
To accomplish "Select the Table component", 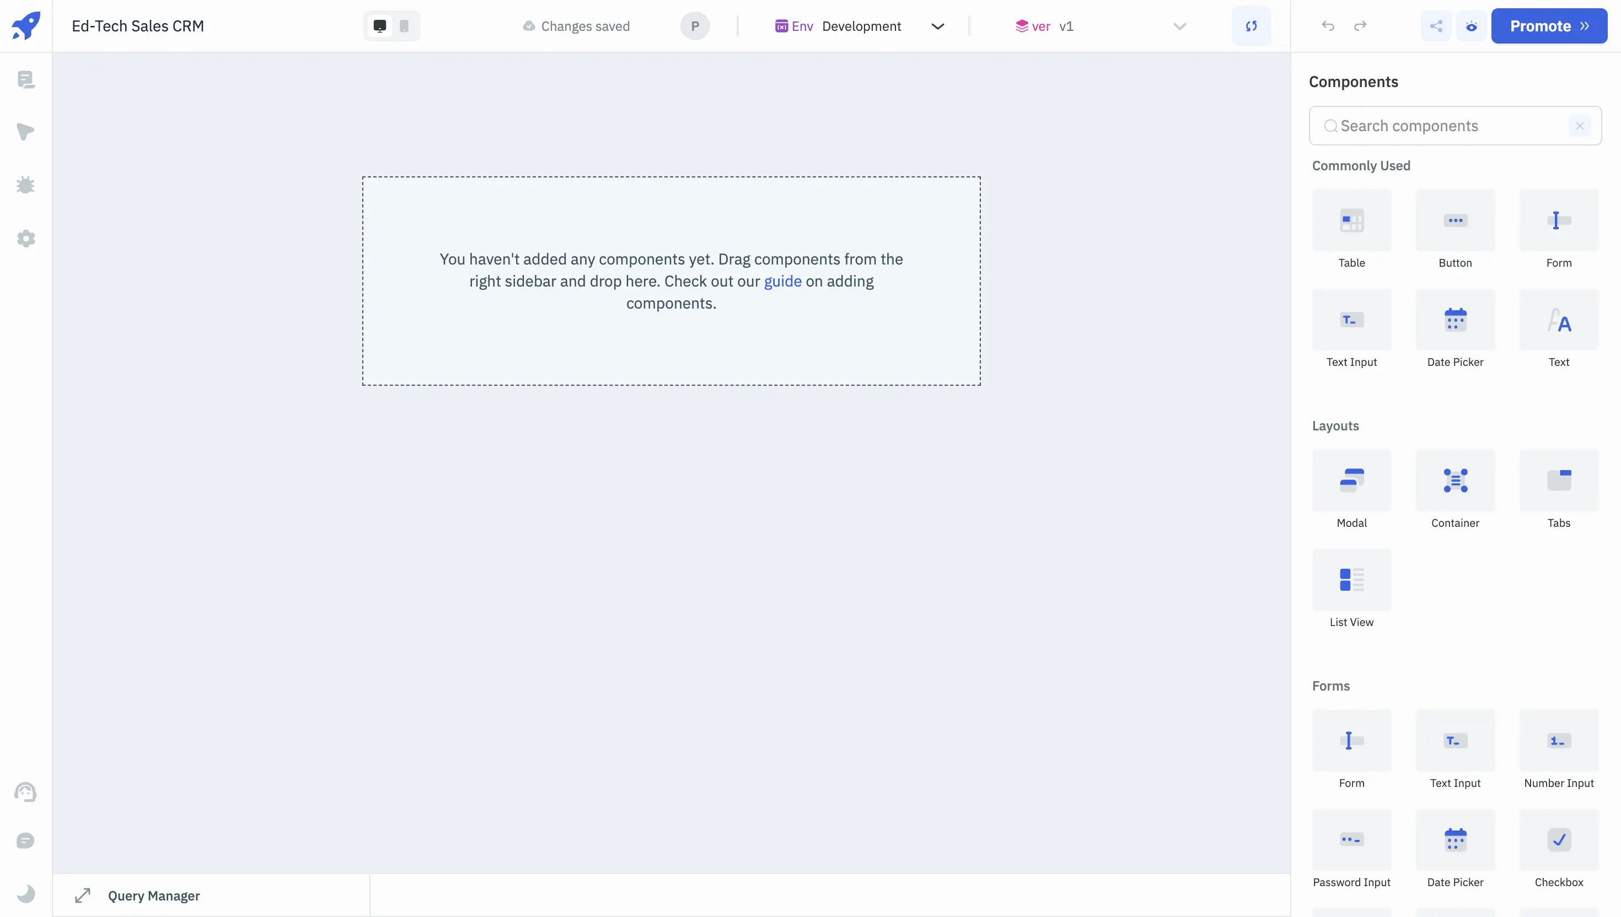I will tap(1351, 221).
